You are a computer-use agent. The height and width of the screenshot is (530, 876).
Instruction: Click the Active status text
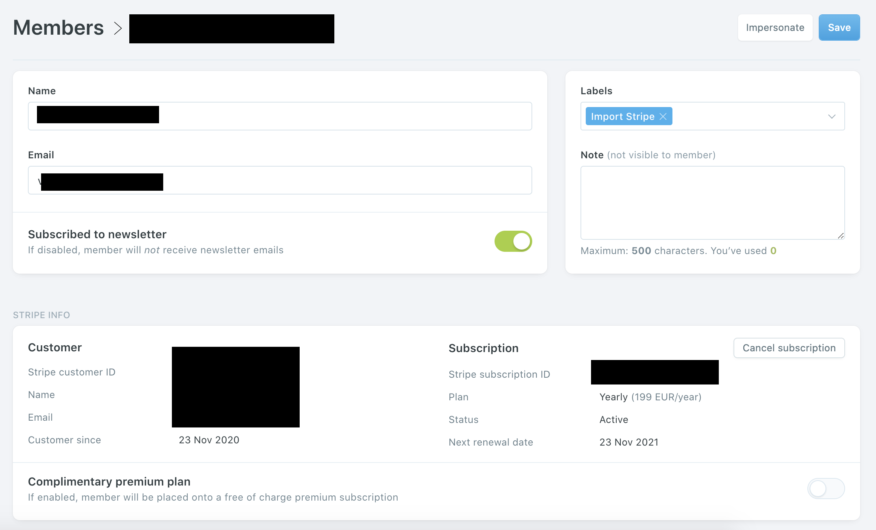[614, 420]
